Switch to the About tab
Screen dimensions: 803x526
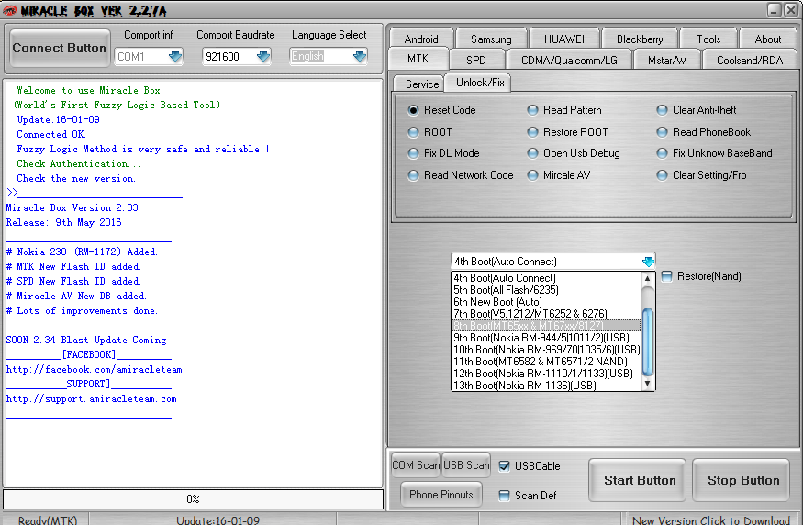click(x=767, y=39)
